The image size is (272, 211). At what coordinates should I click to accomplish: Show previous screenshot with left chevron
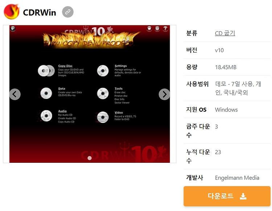(x=15, y=94)
